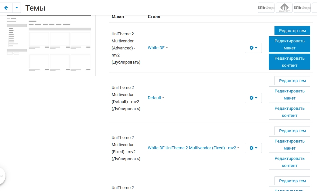This screenshot has height=191, width=317.
Task: Click the ЕЛЬФорм logo left of MAKTEST
Action: pyautogui.click(x=266, y=8)
